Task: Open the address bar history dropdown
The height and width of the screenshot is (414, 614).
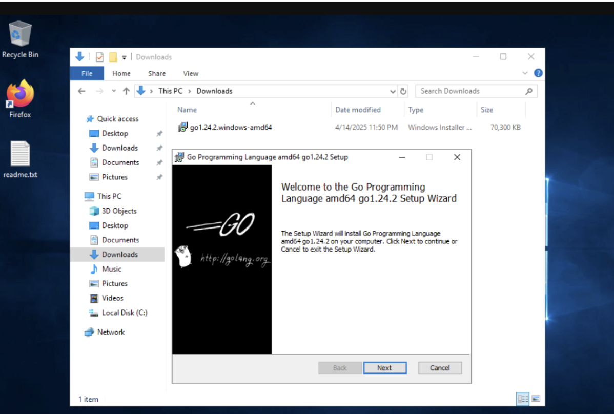Action: 393,91
